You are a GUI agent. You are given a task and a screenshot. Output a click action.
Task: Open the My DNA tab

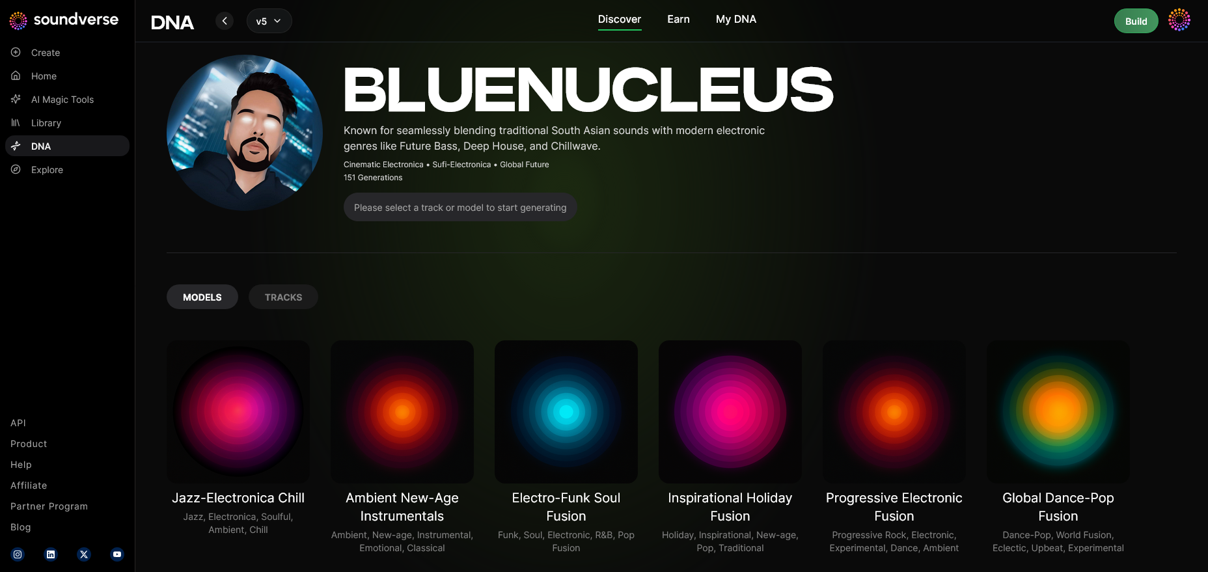pyautogui.click(x=736, y=20)
